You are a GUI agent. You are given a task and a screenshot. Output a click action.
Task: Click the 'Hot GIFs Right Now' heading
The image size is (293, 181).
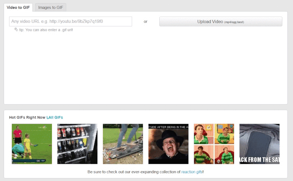pos(27,117)
